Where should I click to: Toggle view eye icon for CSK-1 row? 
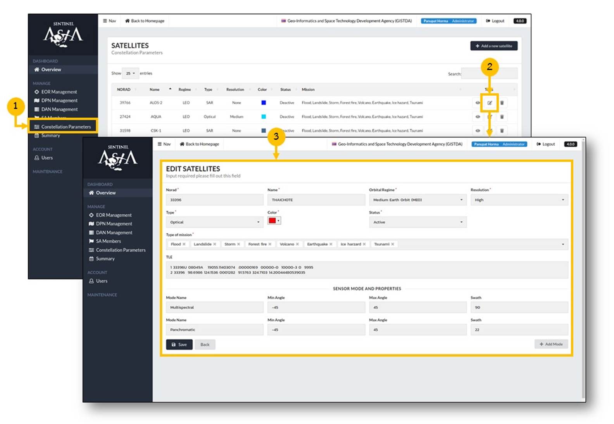click(478, 131)
